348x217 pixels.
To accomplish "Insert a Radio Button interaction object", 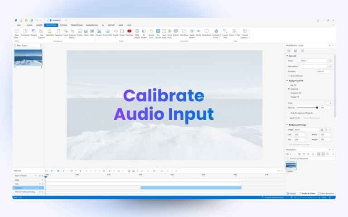I will tap(192, 33).
